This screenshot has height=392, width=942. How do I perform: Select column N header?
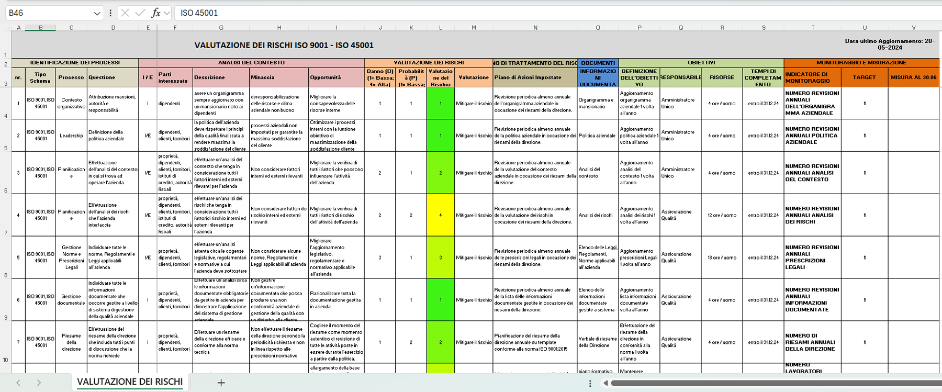click(x=535, y=28)
